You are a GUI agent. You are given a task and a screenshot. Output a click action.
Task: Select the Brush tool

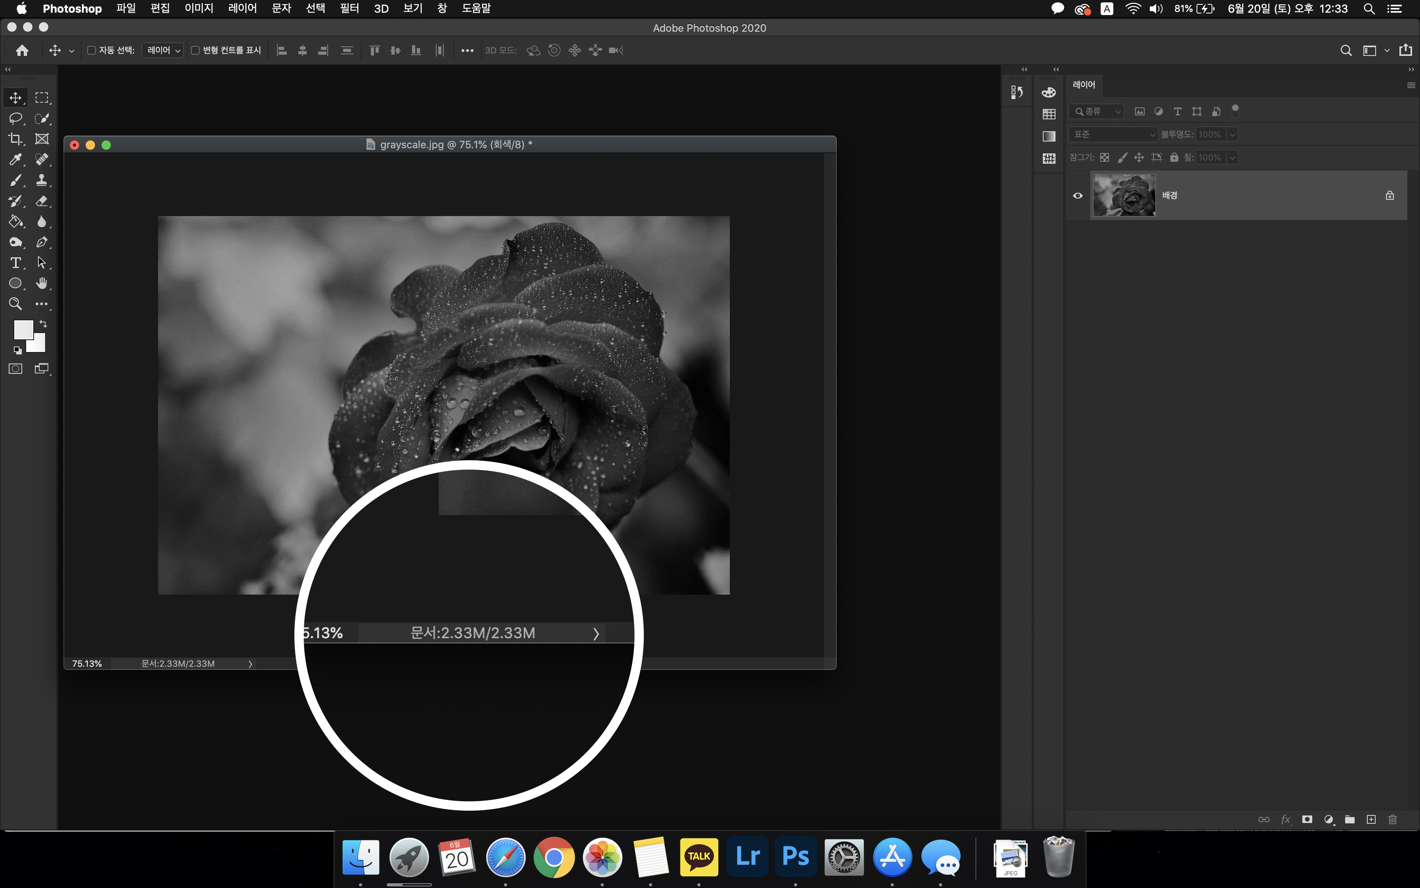tap(15, 180)
